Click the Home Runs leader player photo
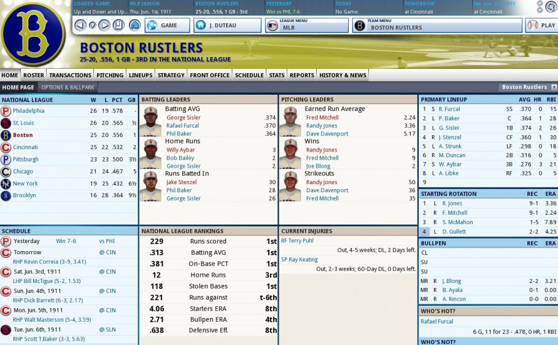558x345 pixels. tap(150, 153)
